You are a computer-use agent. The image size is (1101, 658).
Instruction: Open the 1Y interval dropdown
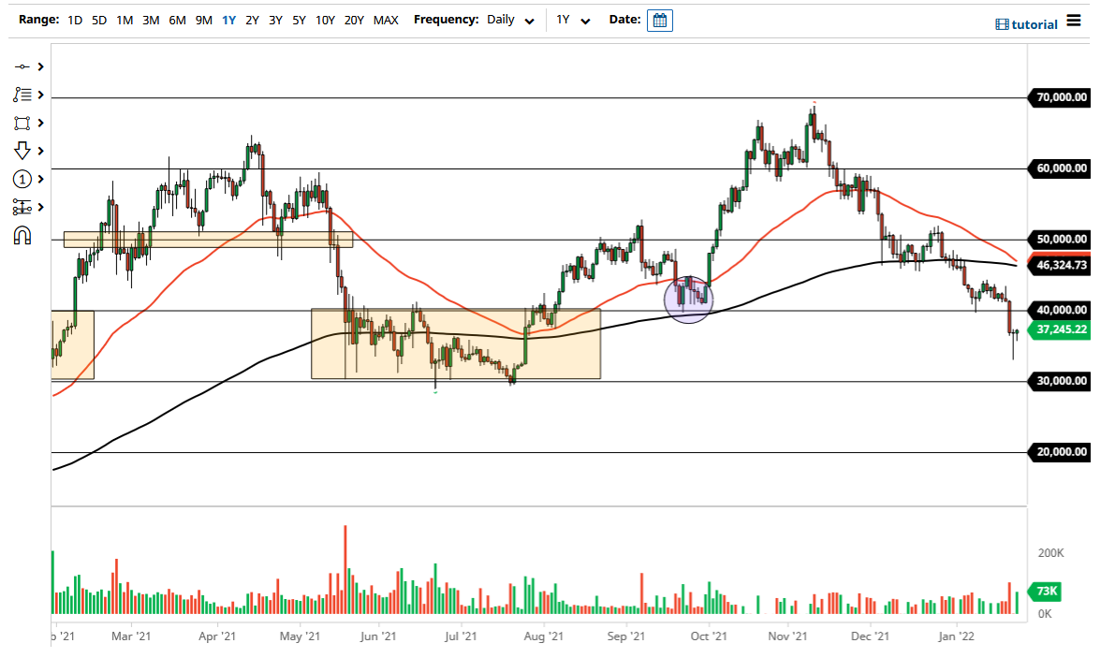coord(573,20)
